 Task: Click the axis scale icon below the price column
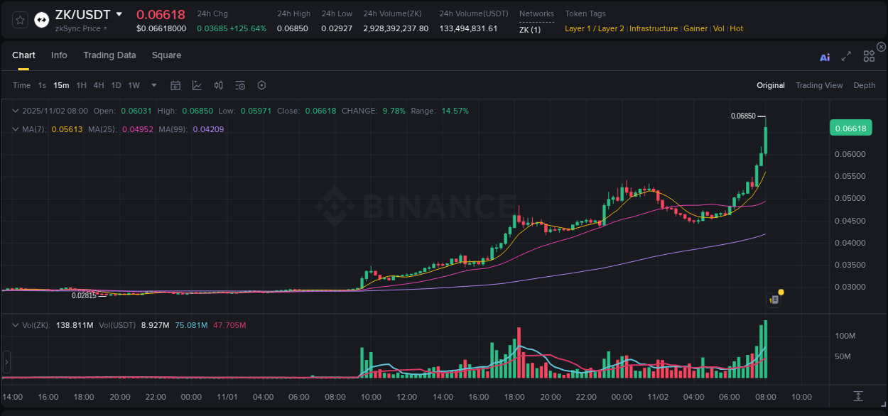pyautogui.click(x=858, y=395)
